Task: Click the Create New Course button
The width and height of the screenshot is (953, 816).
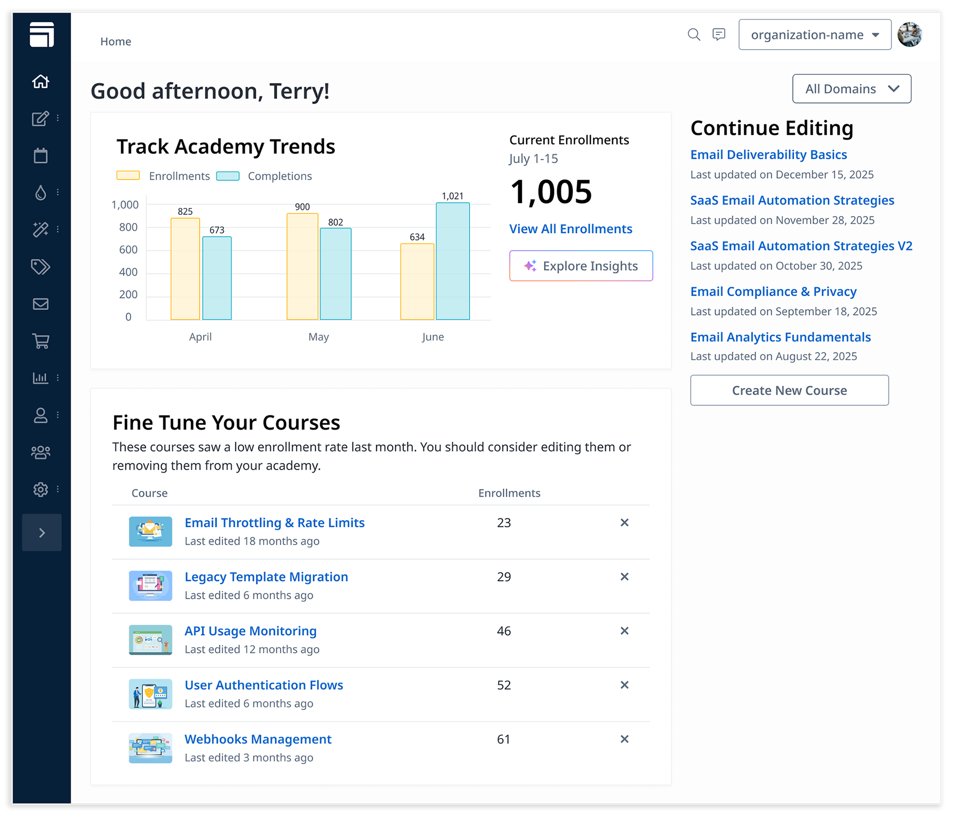Action: tap(789, 390)
